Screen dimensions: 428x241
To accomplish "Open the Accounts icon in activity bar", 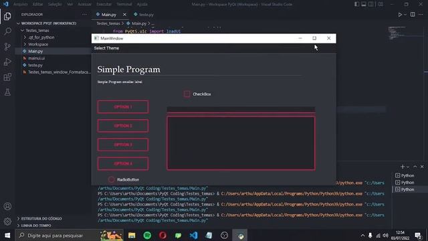I will coord(7,206).
